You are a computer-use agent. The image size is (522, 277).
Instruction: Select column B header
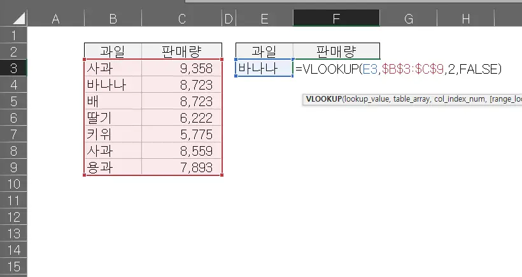pyautogui.click(x=113, y=18)
